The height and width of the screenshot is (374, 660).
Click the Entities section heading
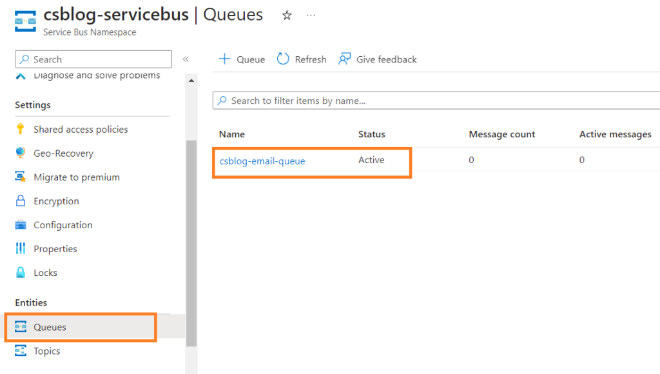click(31, 302)
